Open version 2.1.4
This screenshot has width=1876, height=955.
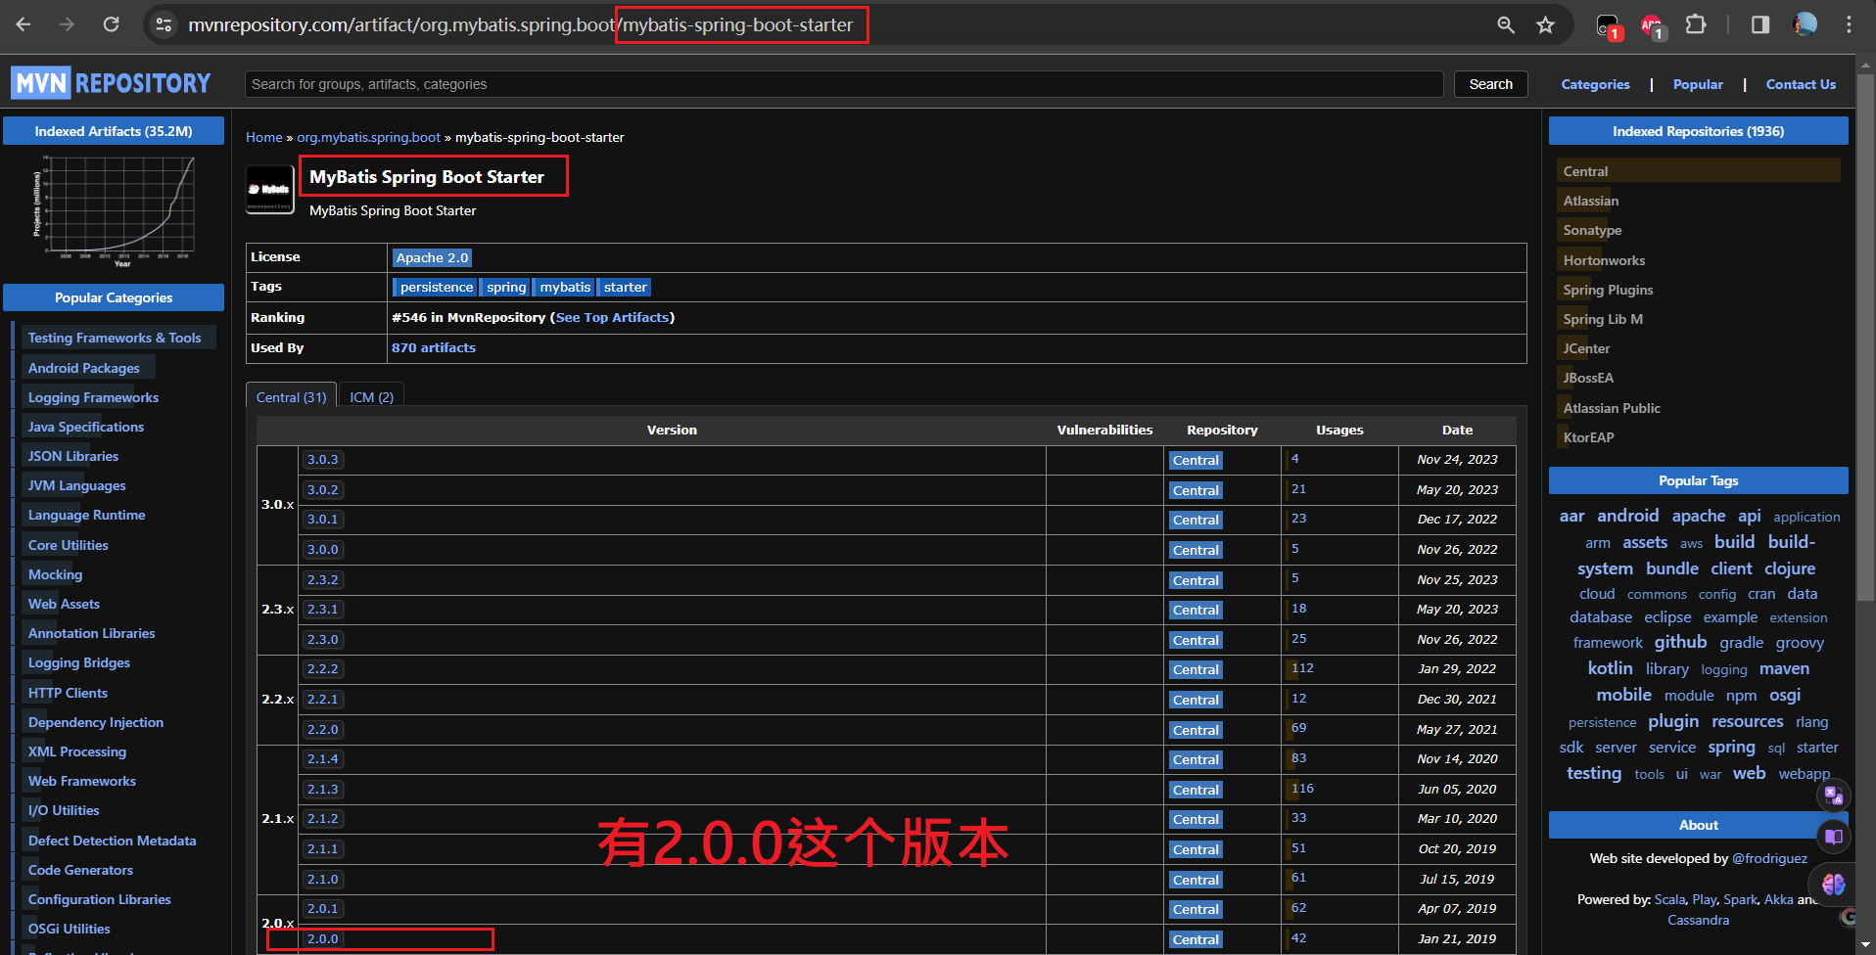pos(322,758)
